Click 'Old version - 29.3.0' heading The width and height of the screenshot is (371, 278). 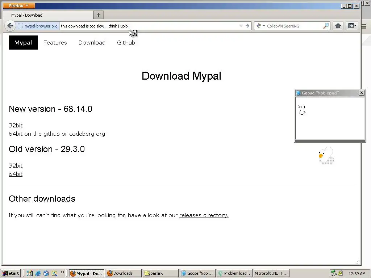(47, 149)
